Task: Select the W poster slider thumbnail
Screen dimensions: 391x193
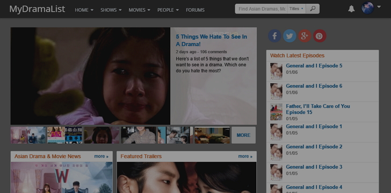Action: coord(28,135)
